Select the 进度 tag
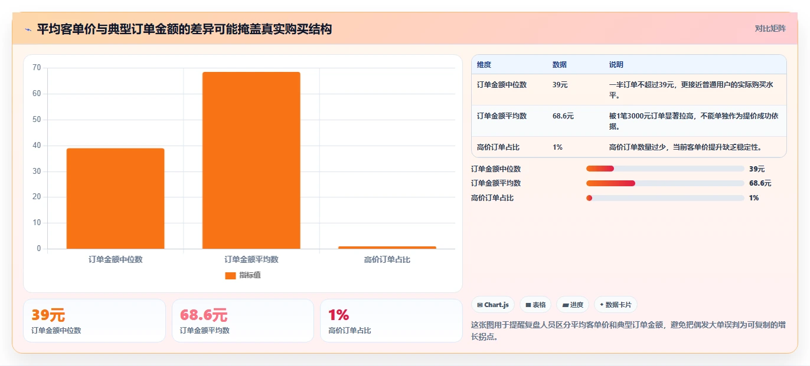This screenshot has width=810, height=366. 573,305
